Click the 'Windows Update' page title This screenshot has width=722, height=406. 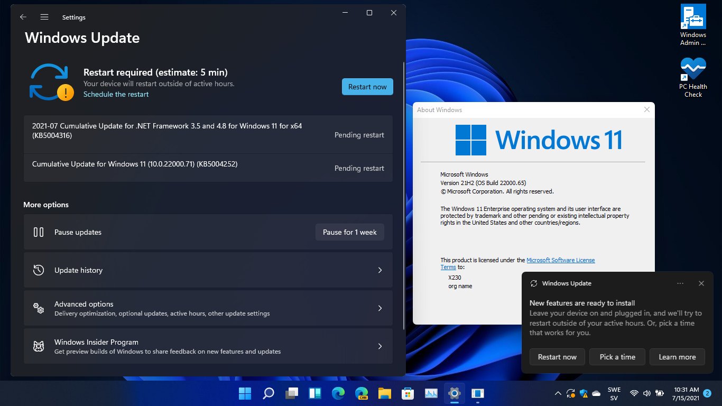point(82,38)
